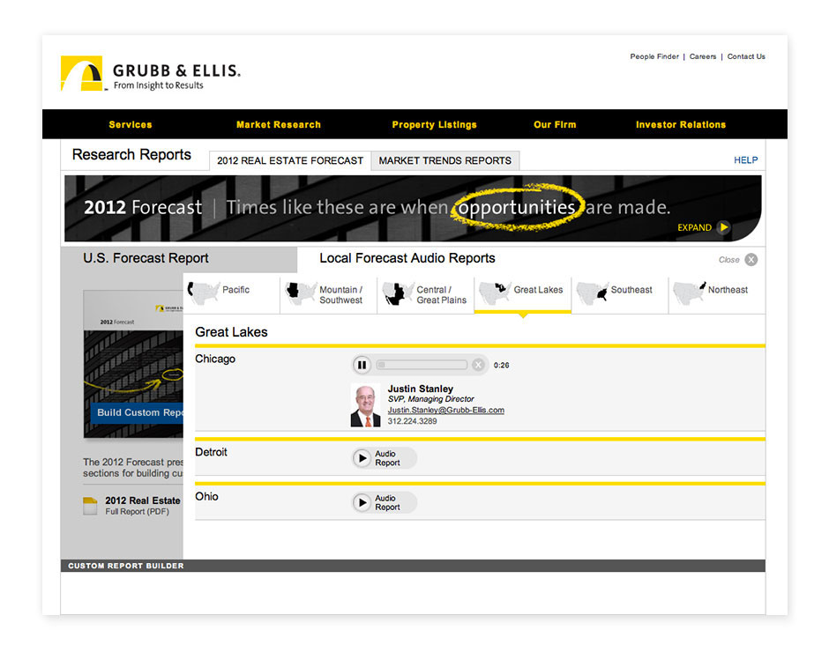Open the Investor Relations menu

[x=681, y=125]
